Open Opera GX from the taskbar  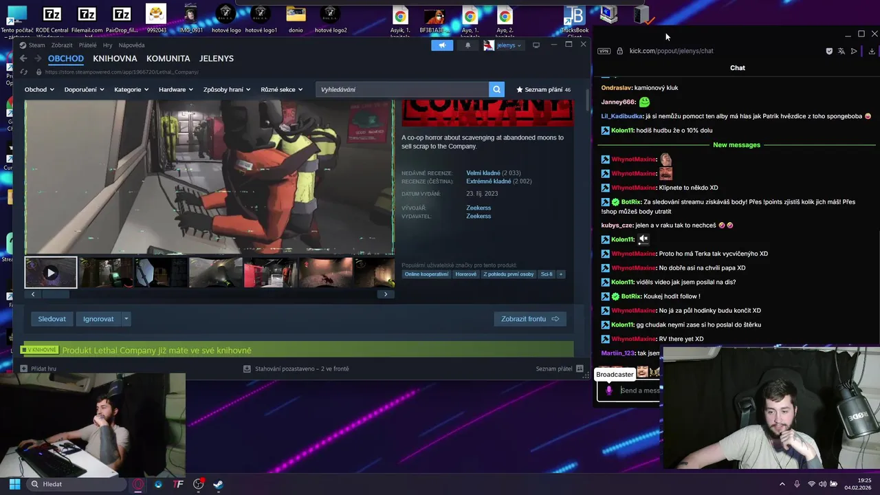coord(138,484)
